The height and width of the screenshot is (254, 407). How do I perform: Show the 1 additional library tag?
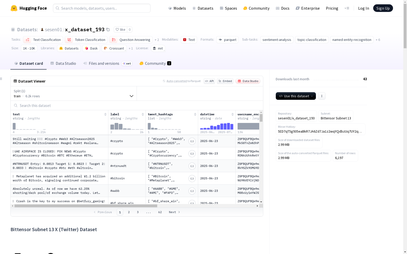tap(131, 49)
